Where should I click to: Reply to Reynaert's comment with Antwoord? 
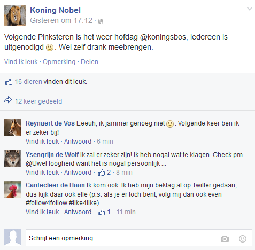78,142
